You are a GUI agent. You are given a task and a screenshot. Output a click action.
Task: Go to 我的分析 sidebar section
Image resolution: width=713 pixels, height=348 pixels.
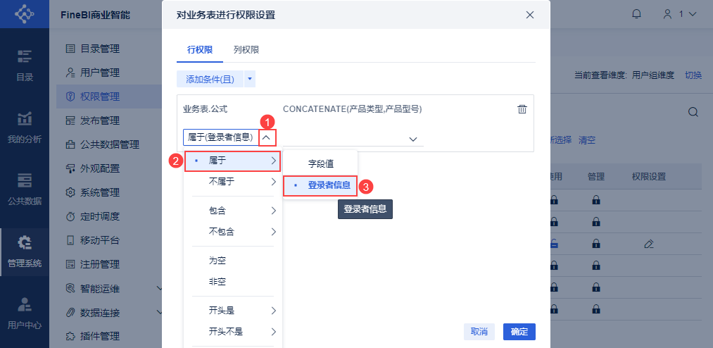pyautogui.click(x=25, y=128)
